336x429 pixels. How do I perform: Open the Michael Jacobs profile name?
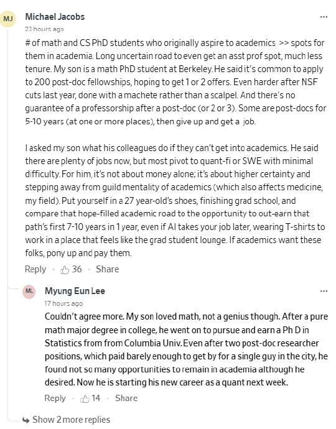click(x=55, y=17)
